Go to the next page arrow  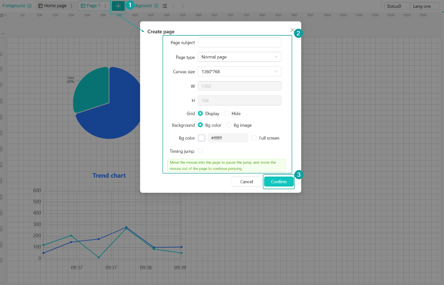pyautogui.click(x=183, y=6)
